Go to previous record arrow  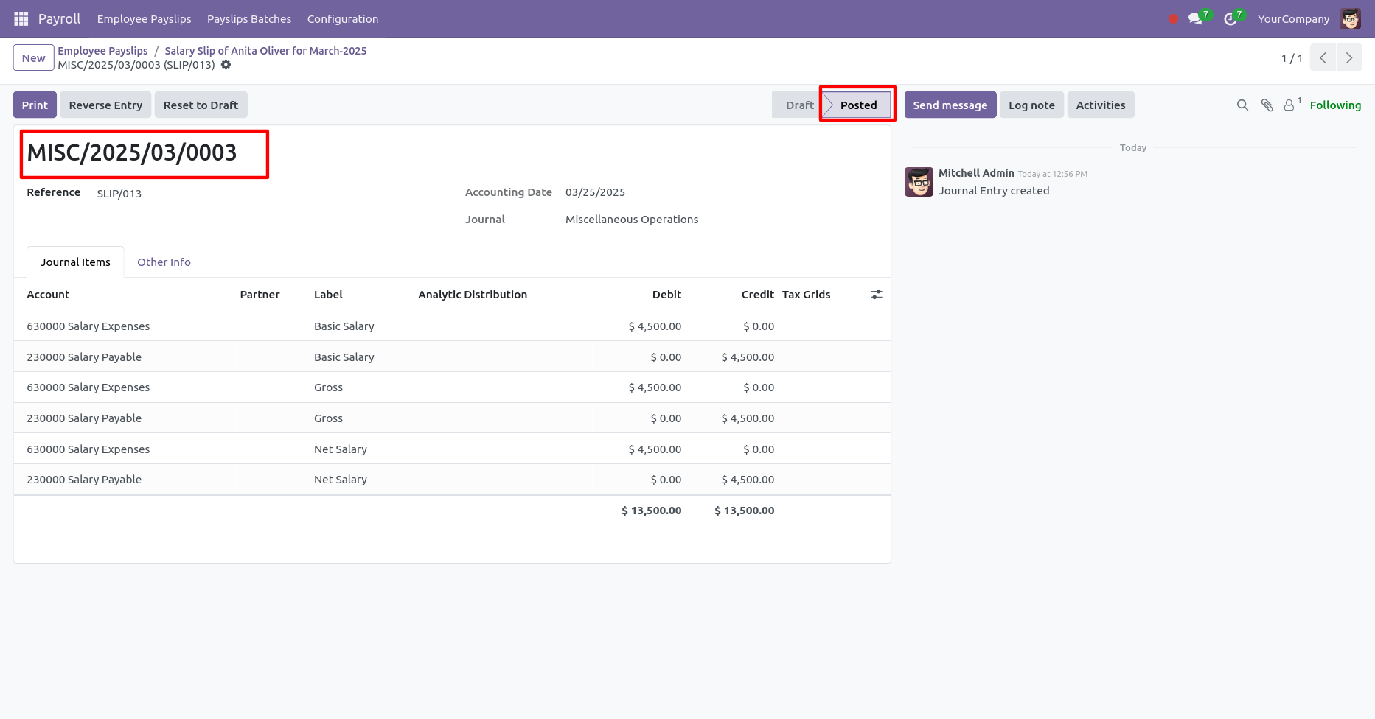pyautogui.click(x=1323, y=57)
